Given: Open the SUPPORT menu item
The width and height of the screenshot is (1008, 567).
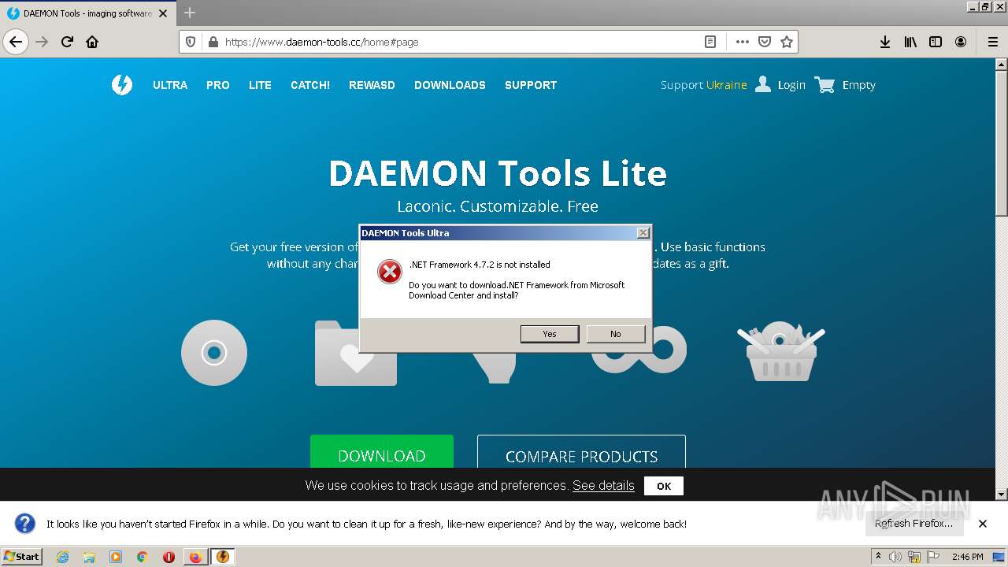Looking at the screenshot, I should click(531, 85).
